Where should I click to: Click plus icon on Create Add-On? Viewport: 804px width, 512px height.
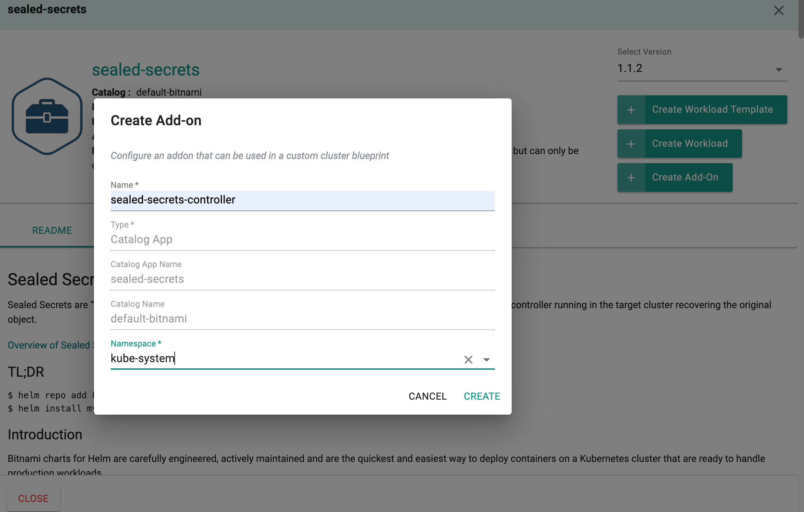[x=631, y=177]
